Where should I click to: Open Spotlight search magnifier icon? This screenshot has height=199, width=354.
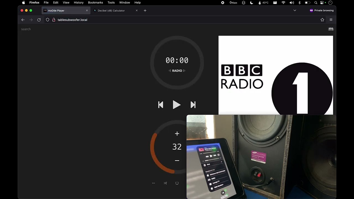click(316, 2)
